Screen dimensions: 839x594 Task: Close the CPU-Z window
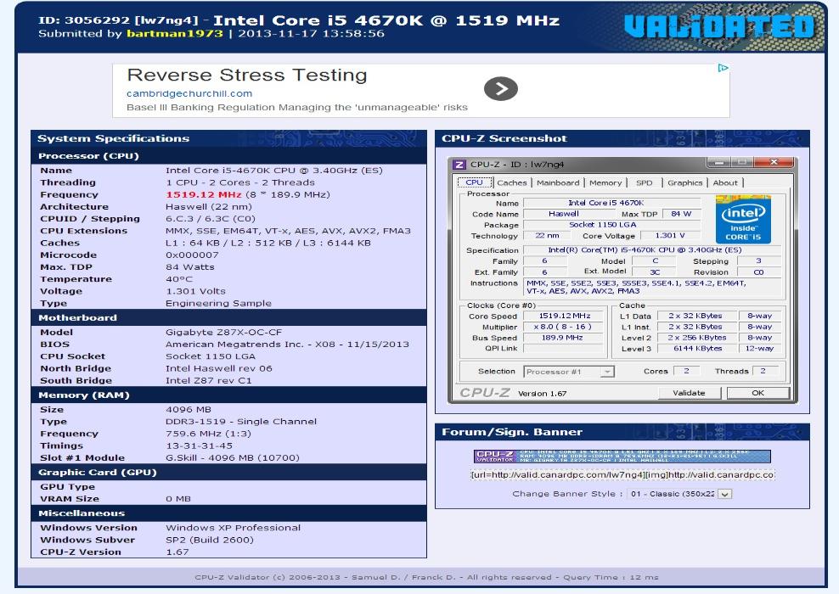[773, 161]
